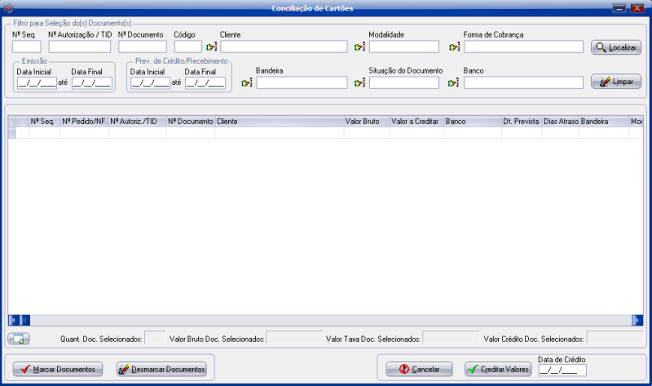Open the Cliente lookup icon

211,47
